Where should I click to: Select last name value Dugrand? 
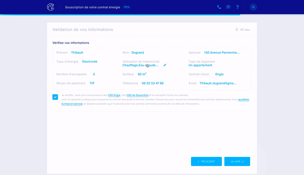point(138,53)
